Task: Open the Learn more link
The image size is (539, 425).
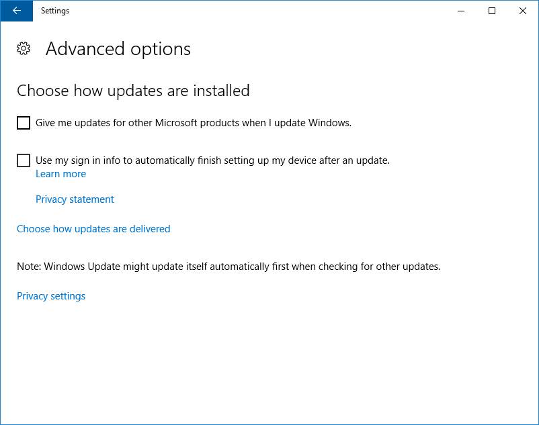Action: (x=60, y=174)
